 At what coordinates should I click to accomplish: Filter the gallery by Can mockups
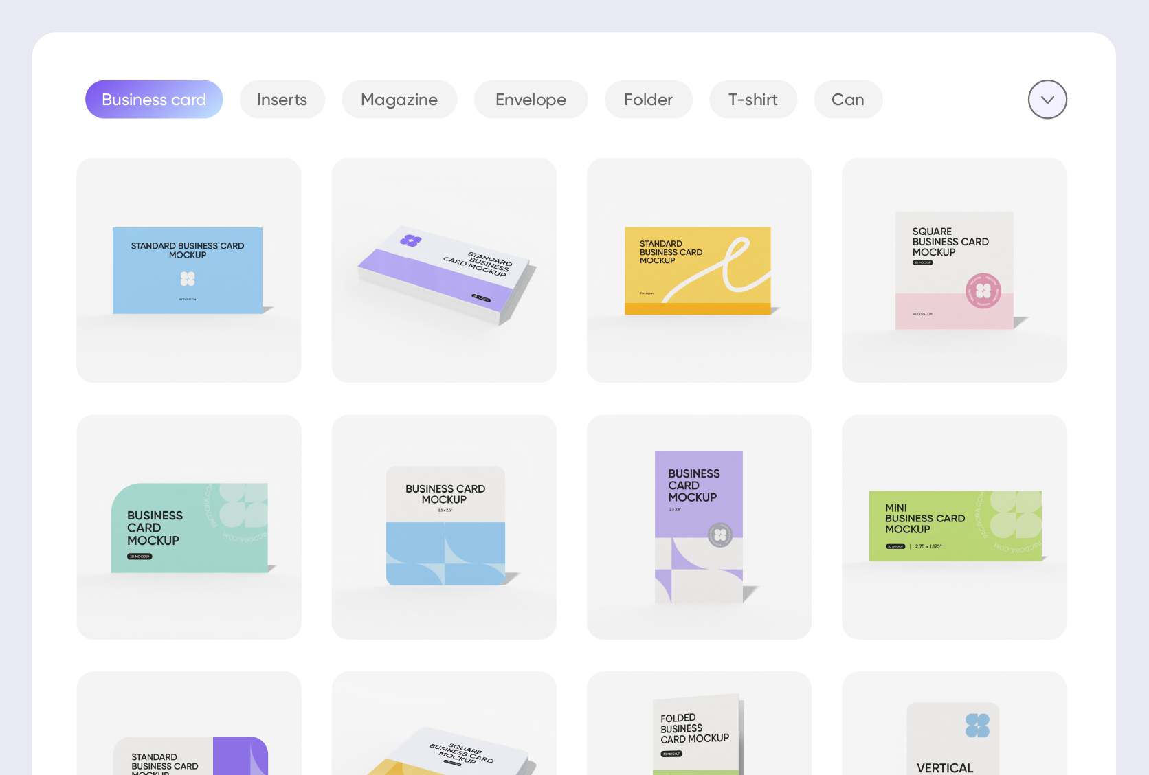848,99
